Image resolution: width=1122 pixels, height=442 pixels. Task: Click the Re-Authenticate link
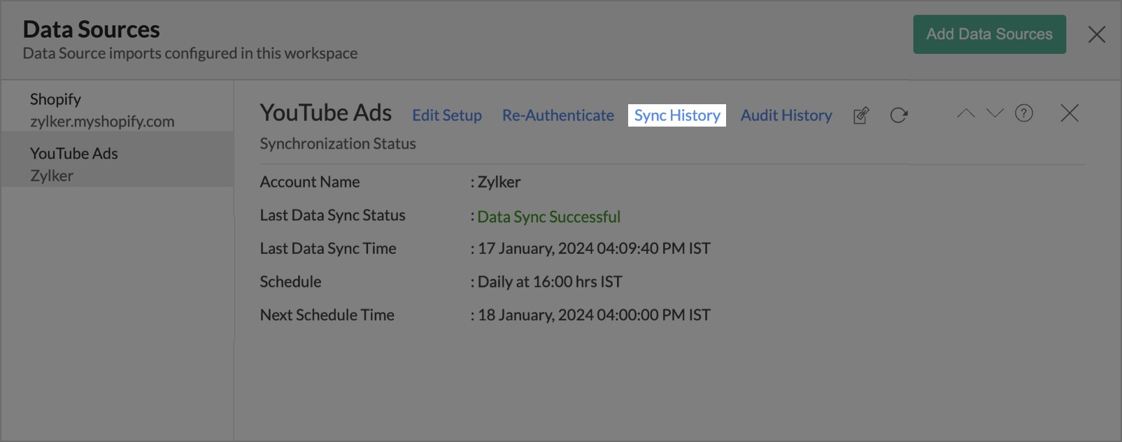tap(558, 115)
